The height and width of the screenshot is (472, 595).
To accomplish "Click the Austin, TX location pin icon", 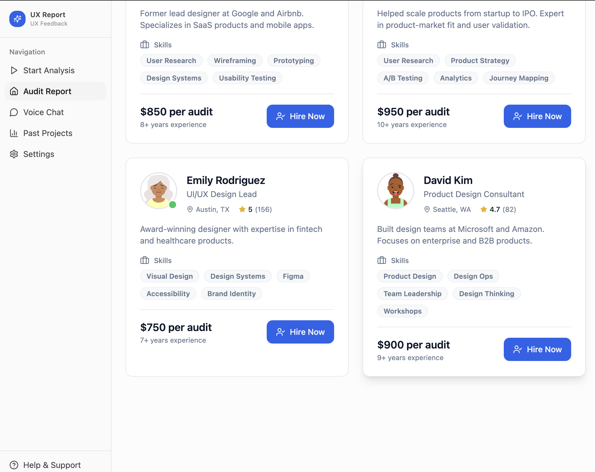I will (x=190, y=209).
